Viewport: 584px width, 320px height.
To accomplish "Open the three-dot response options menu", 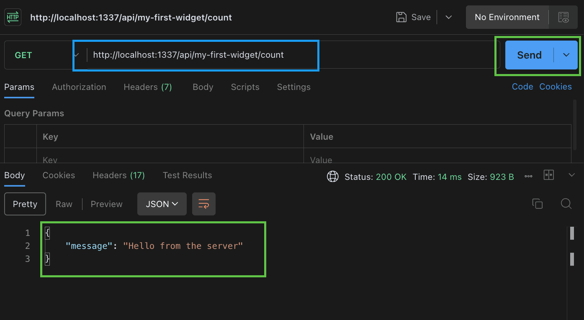I will tap(528, 177).
